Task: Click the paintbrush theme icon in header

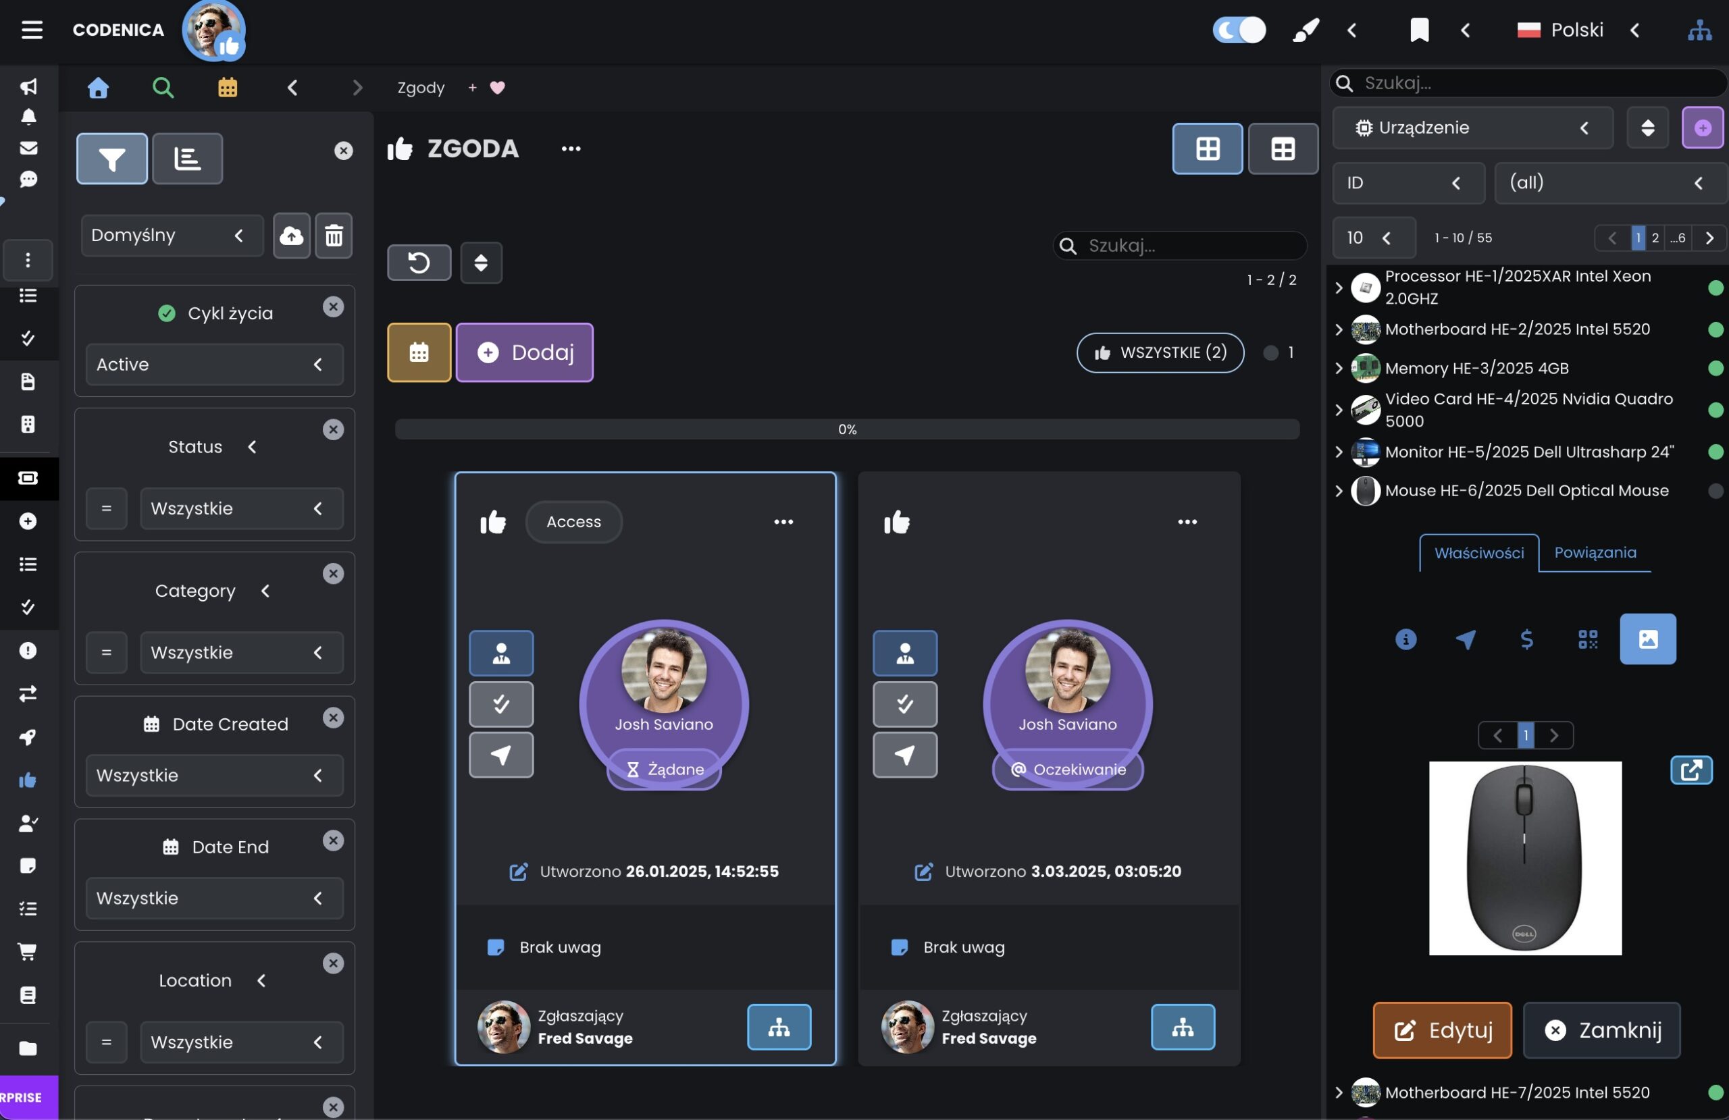Action: tap(1306, 30)
